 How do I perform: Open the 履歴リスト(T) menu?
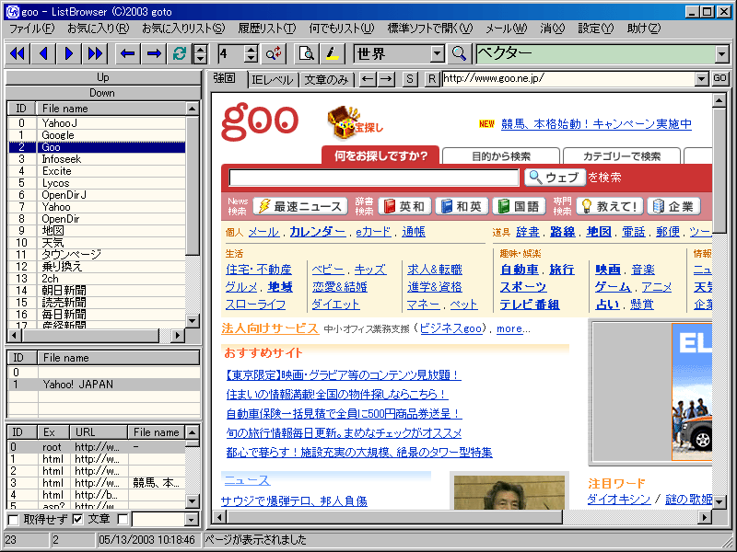pos(267,29)
